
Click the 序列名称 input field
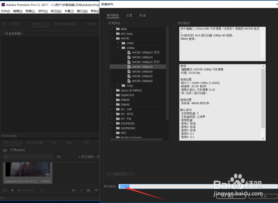point(198,186)
